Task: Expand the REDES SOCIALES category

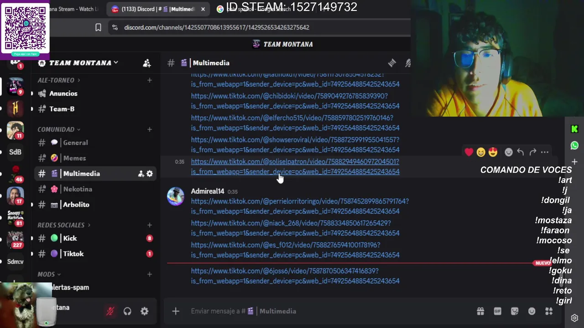Action: (x=64, y=225)
